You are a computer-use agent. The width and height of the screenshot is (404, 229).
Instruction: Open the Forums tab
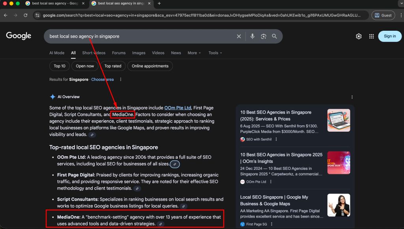click(x=119, y=53)
